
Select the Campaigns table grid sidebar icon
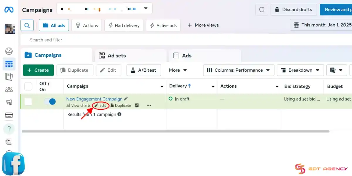point(9,64)
